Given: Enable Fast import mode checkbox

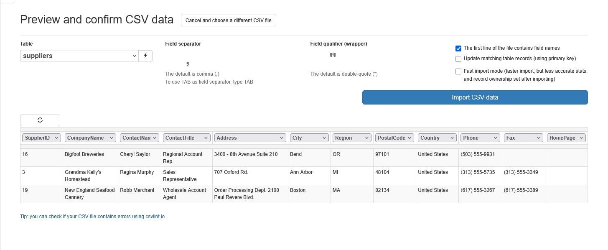Looking at the screenshot, I should 458,71.
